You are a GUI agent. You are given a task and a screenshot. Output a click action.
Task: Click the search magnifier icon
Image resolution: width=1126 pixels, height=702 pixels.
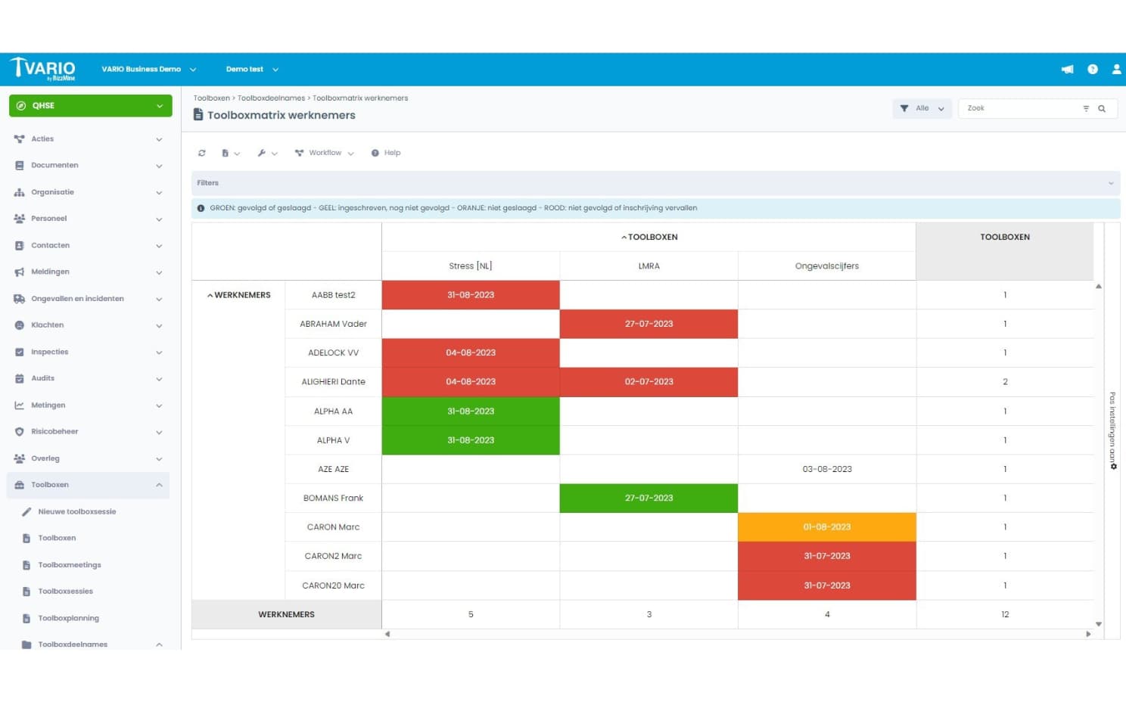click(1102, 108)
